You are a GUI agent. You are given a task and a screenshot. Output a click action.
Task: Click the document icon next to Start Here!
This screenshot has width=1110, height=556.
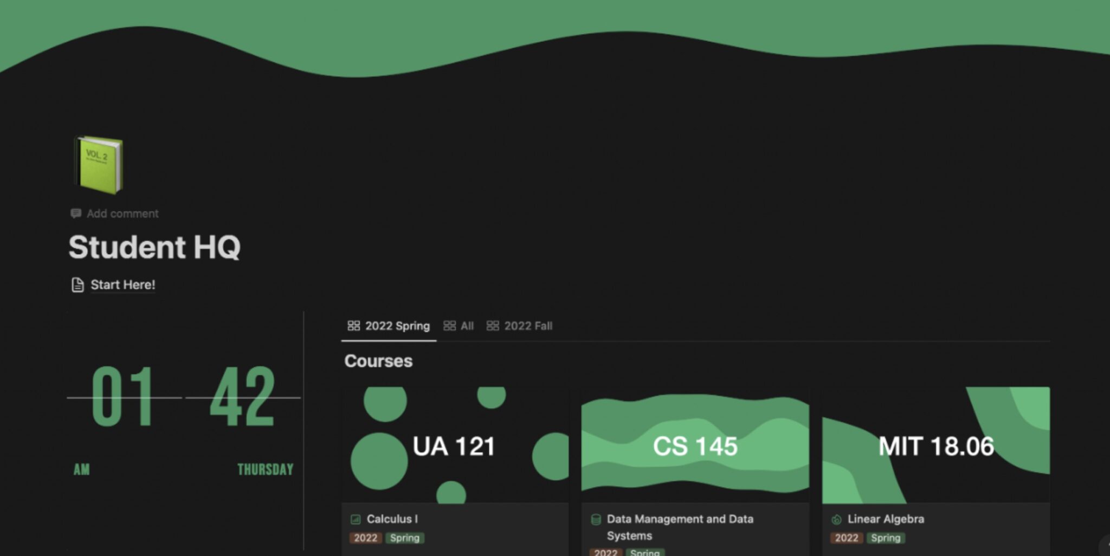78,285
